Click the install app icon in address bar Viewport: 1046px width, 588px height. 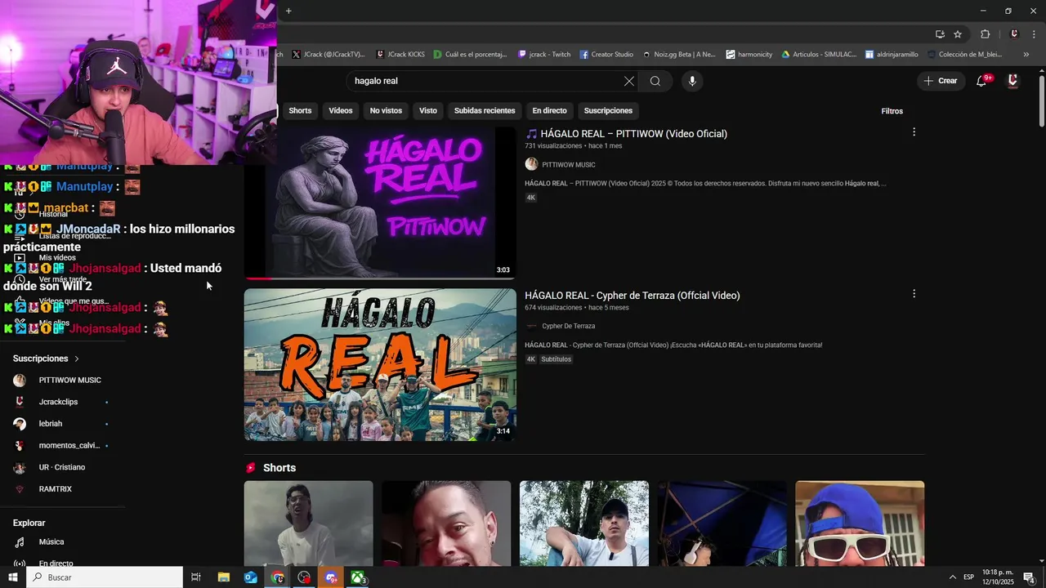[940, 34]
